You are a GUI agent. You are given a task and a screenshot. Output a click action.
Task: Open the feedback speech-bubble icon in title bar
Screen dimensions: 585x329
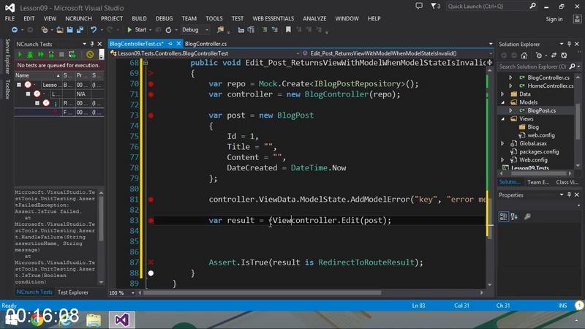(419, 6)
